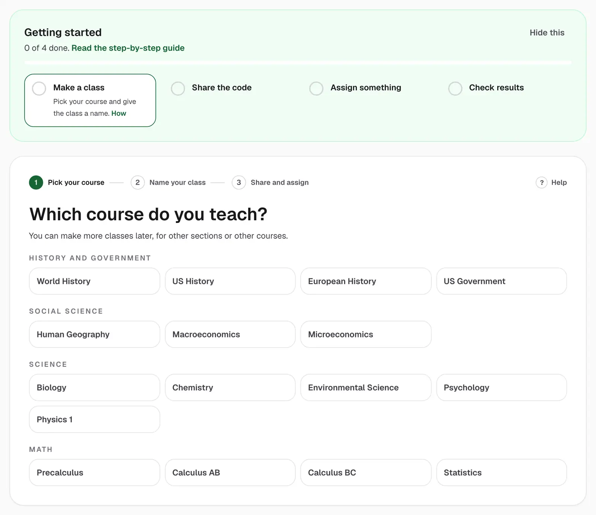The height and width of the screenshot is (515, 596).
Task: Open the How link in Make a class
Action: coord(119,113)
